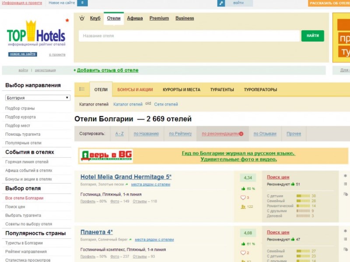Click Добавить отзыв об отеле link
Image resolution: width=350 pixels, height=262 pixels.
point(107,70)
